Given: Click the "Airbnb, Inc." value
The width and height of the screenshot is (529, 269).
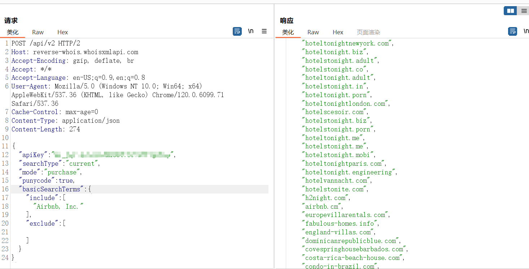Looking at the screenshot, I should [58, 207].
